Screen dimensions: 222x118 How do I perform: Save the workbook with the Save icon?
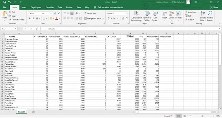click(x=5, y=2)
